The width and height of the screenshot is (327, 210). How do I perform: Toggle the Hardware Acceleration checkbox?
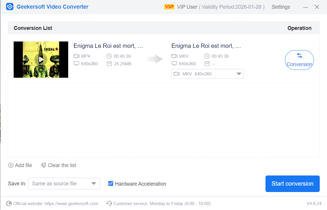point(111,184)
